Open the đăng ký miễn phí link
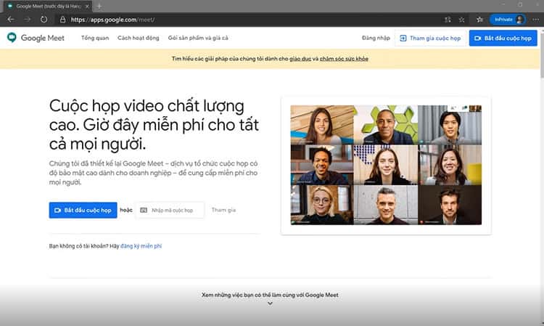Screen dimensions: 544x326 point(141,246)
